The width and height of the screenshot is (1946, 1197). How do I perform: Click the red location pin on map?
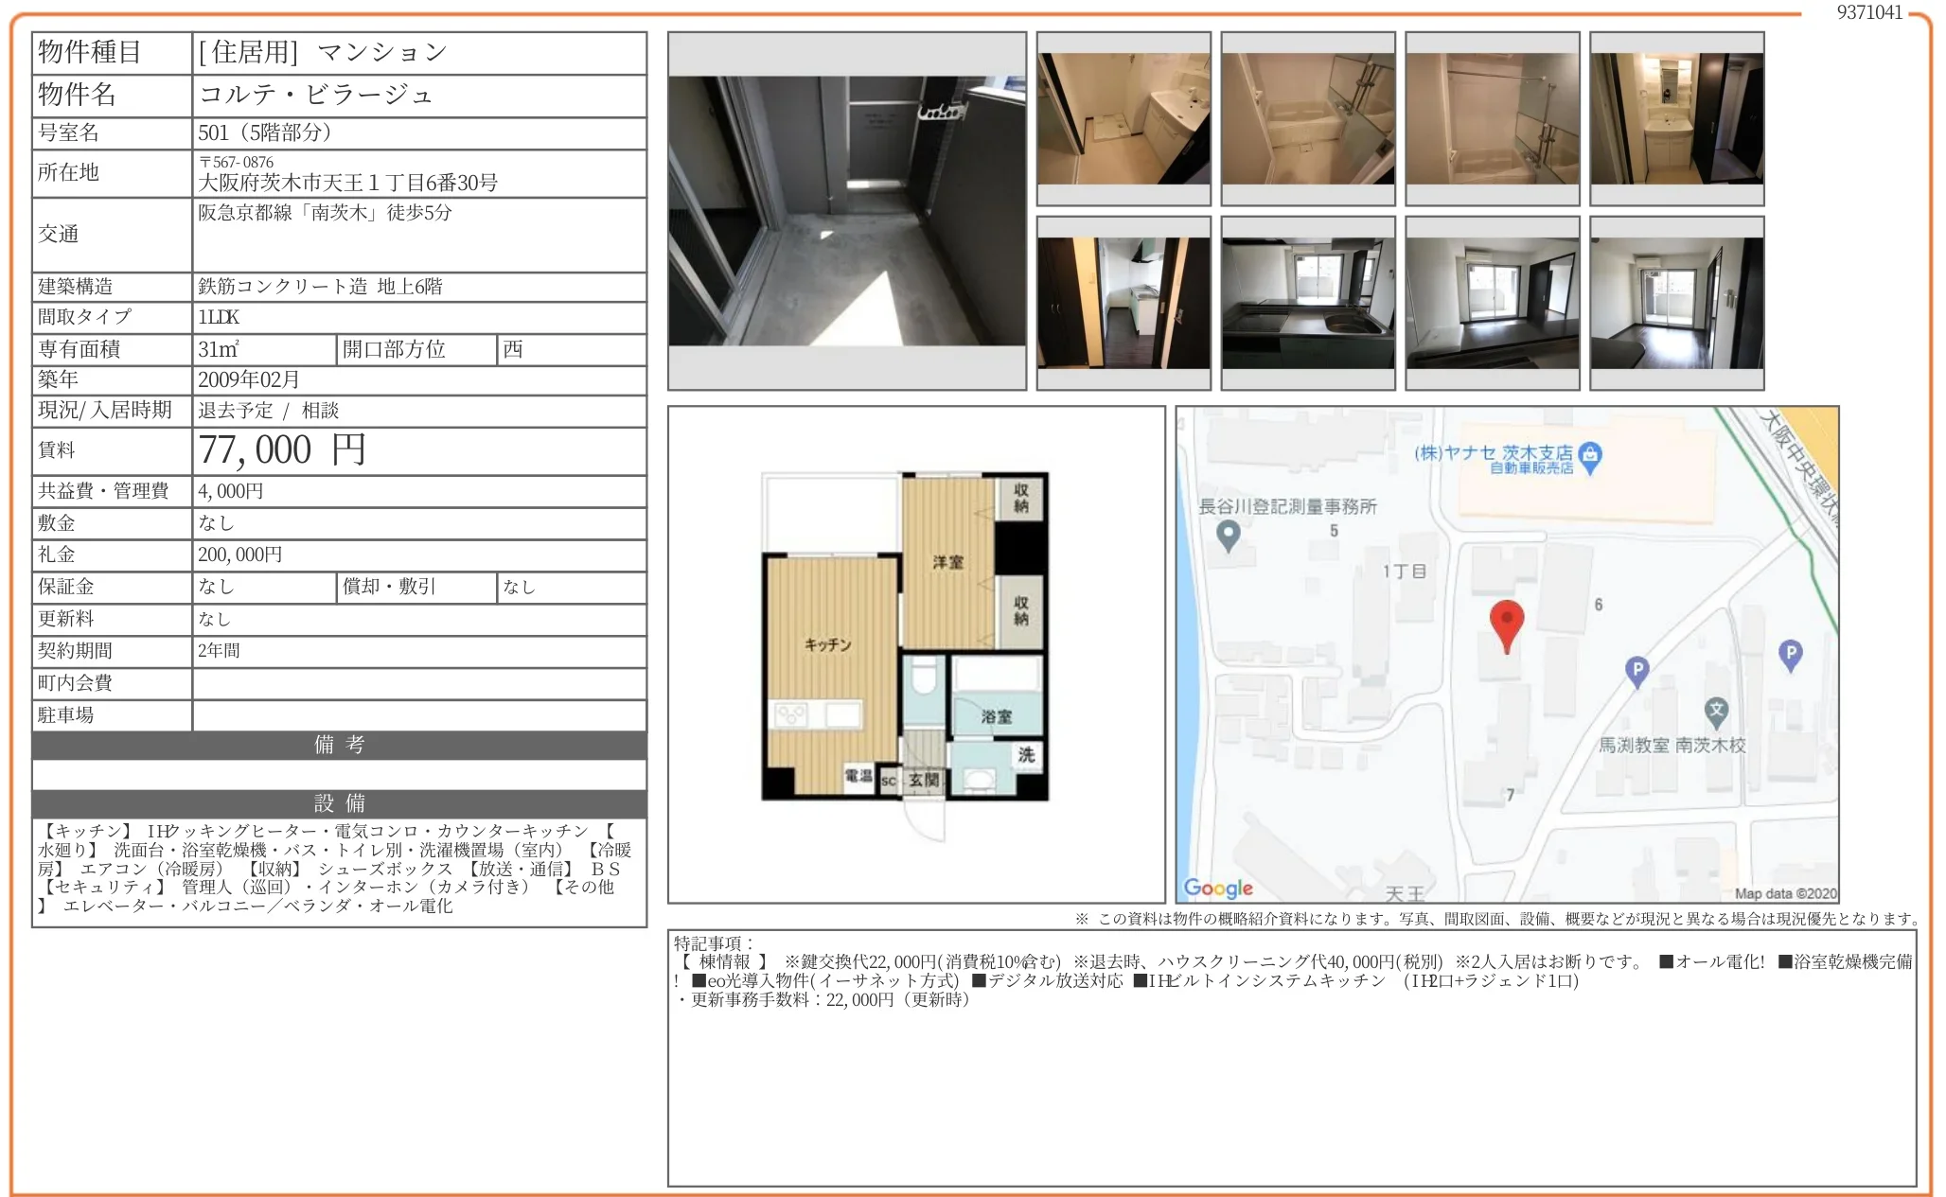coord(1506,623)
